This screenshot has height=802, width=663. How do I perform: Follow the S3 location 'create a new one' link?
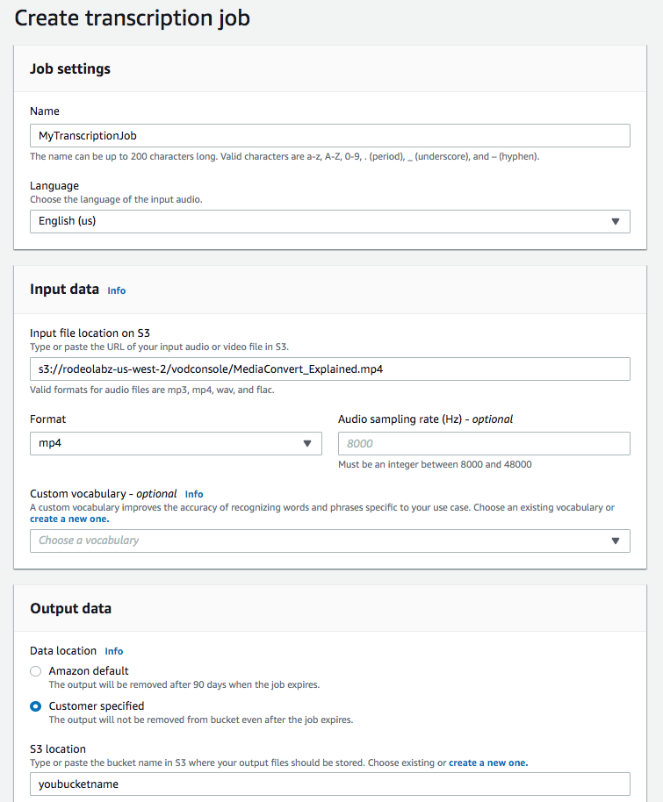click(x=488, y=763)
